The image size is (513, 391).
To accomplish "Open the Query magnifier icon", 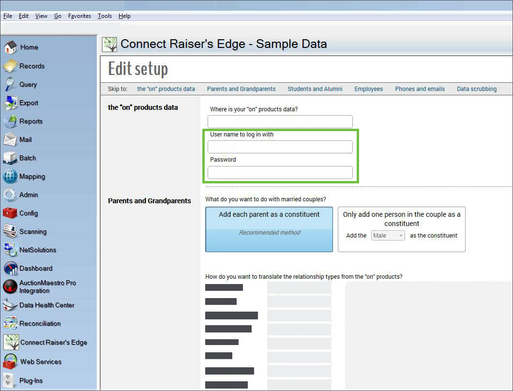I will click(10, 84).
